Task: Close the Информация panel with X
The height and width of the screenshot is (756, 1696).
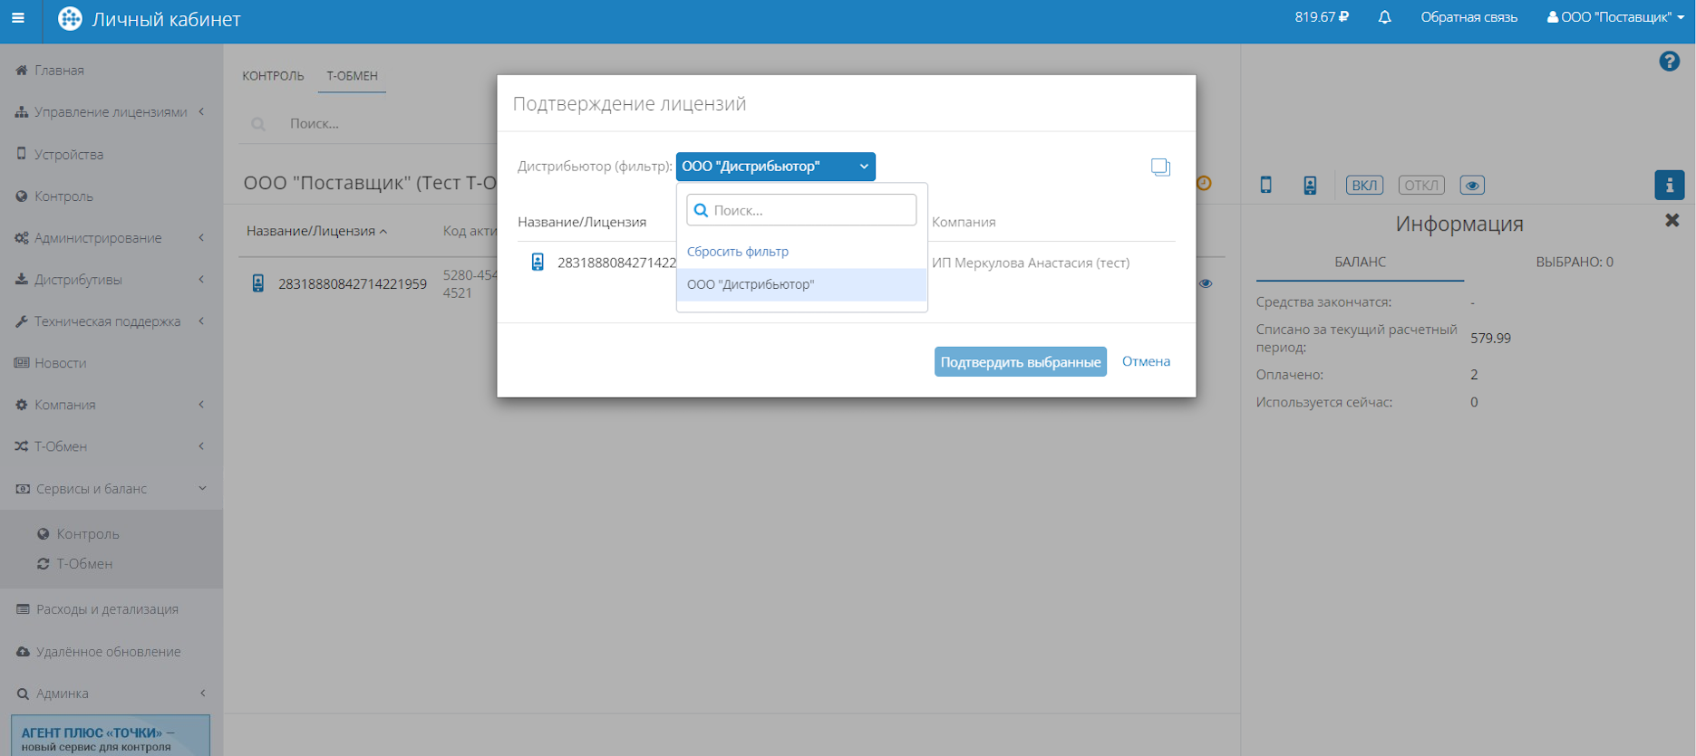Action: click(1672, 221)
